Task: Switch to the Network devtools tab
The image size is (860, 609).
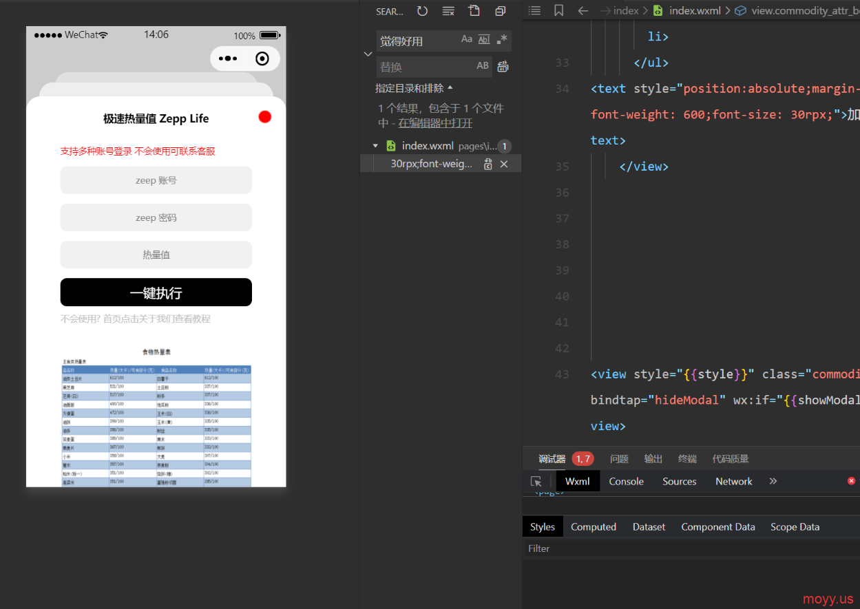Action: [734, 481]
